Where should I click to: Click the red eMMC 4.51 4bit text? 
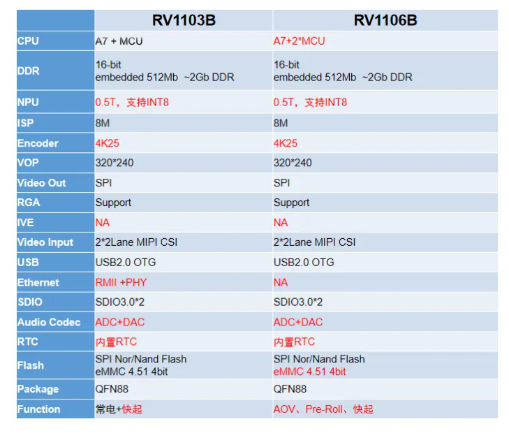pyautogui.click(x=309, y=372)
